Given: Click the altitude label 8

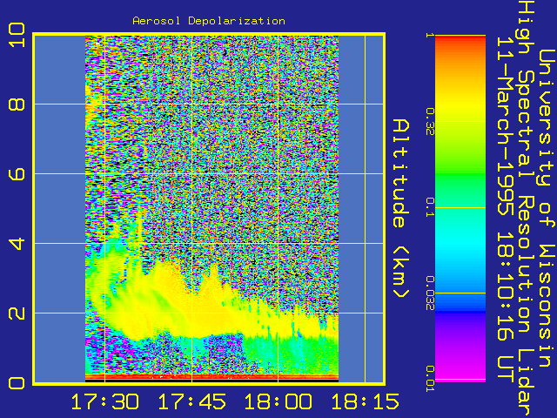Looking at the screenshot, I should click(17, 104).
